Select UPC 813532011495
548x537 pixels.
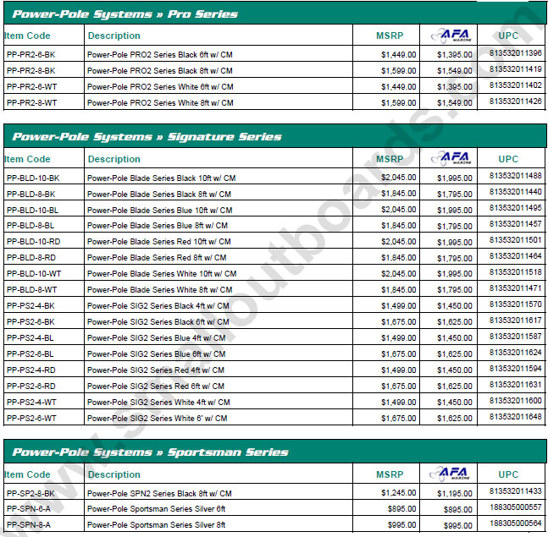coord(516,208)
